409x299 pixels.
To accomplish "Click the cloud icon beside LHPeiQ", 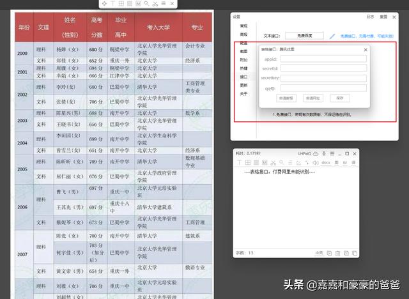I will coord(315,153).
